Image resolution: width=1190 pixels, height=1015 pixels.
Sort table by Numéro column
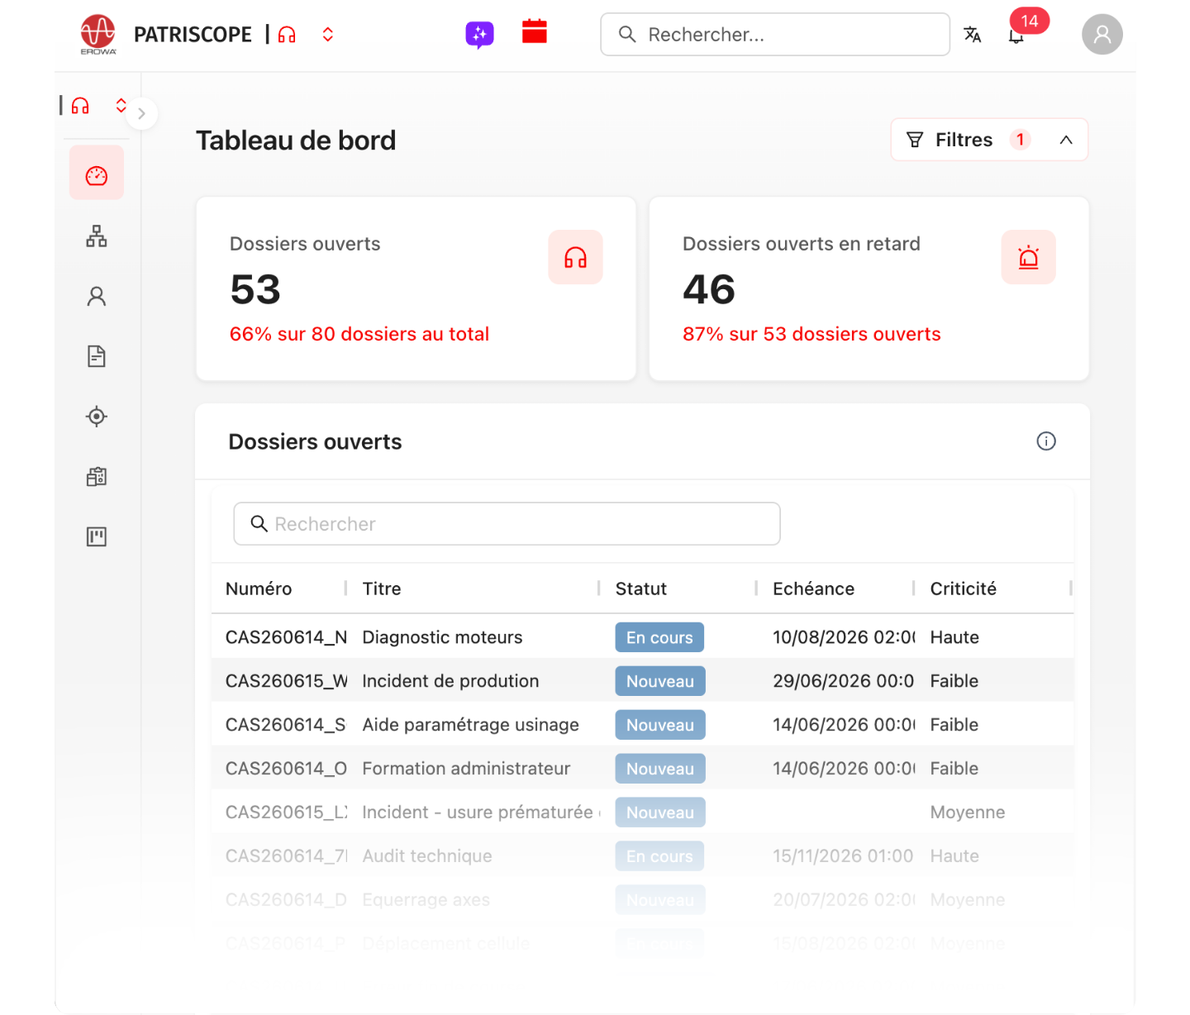pos(259,589)
